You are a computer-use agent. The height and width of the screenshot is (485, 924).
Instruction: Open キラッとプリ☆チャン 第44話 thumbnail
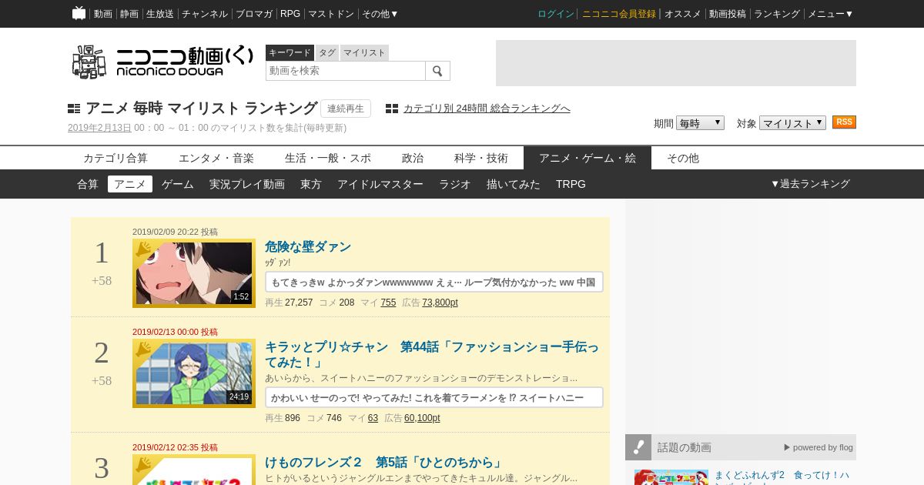pyautogui.click(x=194, y=373)
